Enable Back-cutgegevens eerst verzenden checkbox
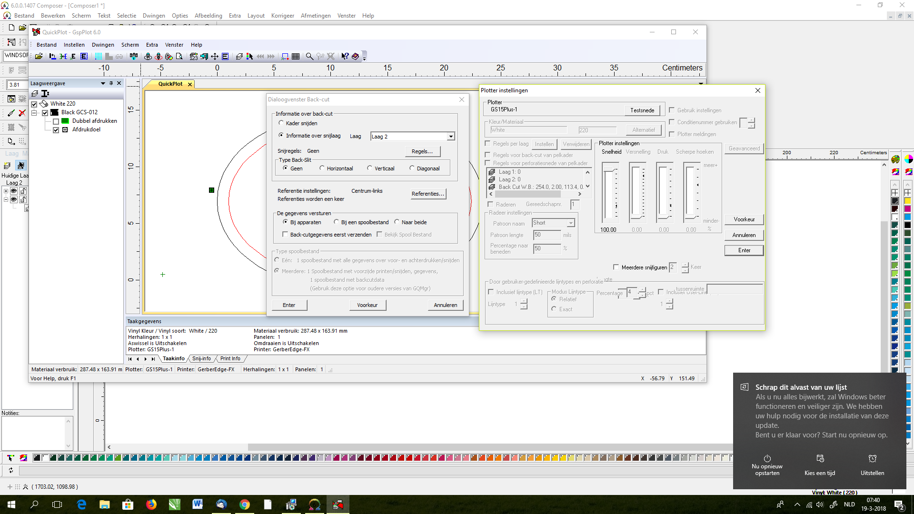 [285, 234]
